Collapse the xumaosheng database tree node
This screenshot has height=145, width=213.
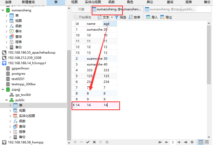coord(3,10)
